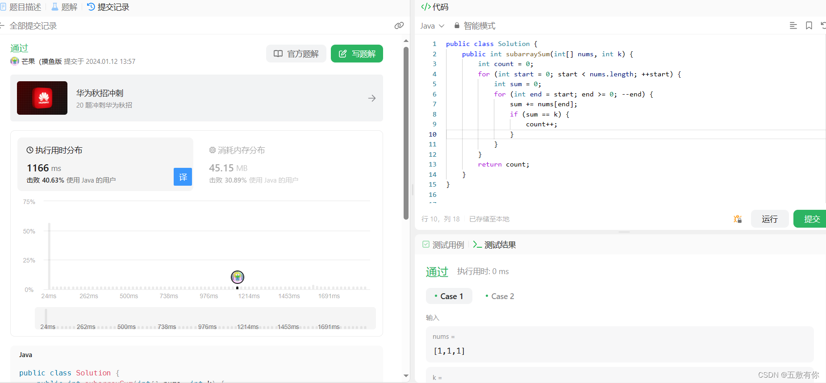The image size is (826, 383).
Task: Click avatar marker on runtime chart
Action: coord(238,277)
